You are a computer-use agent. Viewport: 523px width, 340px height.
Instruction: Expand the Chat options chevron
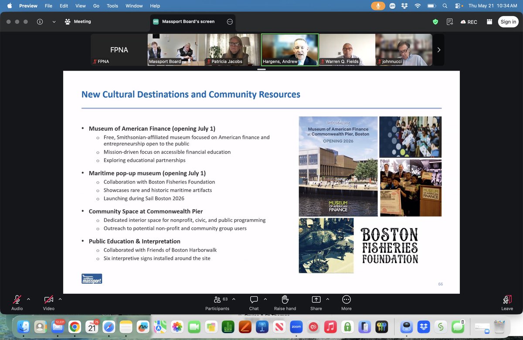(265, 299)
